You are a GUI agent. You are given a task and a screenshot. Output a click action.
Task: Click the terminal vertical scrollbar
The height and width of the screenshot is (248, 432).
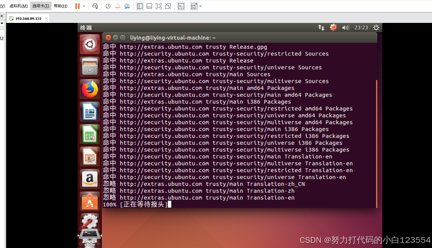377,144
